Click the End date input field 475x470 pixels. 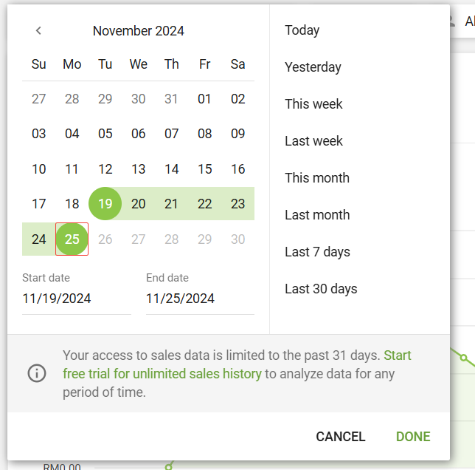pos(200,299)
